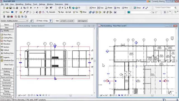This screenshot has height=101, width=179.
Task: Click the Pin position icon
Action: coord(143,8)
